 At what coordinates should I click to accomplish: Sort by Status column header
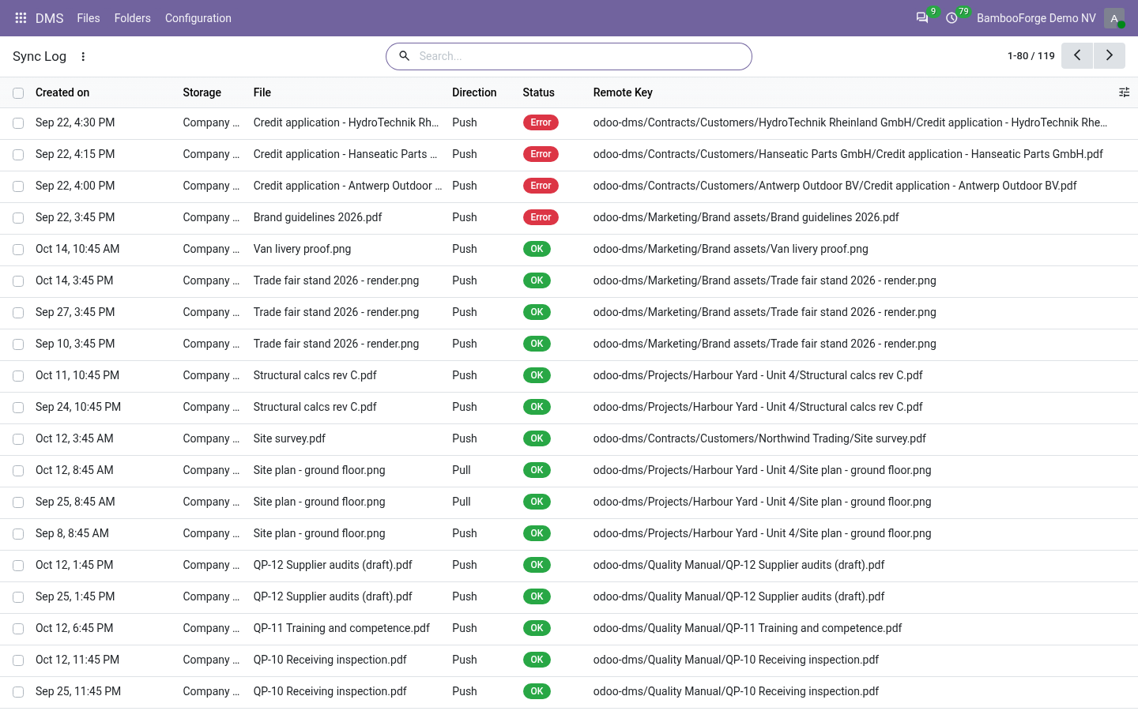(x=538, y=92)
